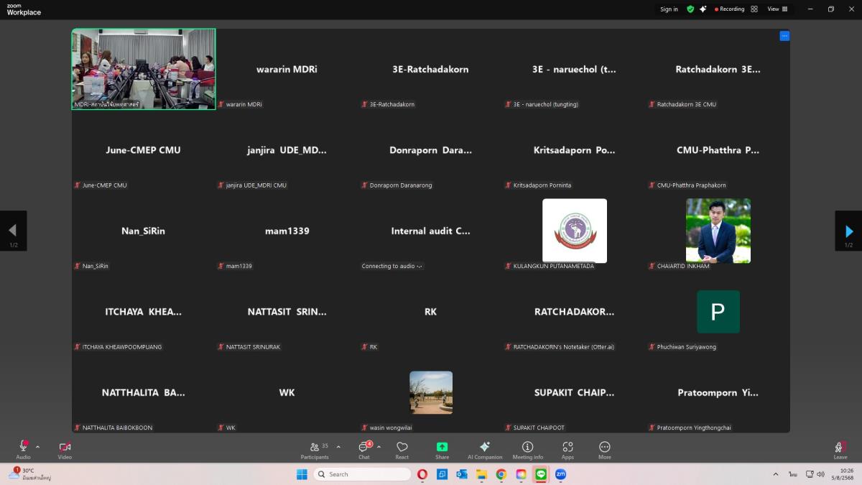Expand the Participants options arrow
The height and width of the screenshot is (485, 862).
pyautogui.click(x=338, y=446)
